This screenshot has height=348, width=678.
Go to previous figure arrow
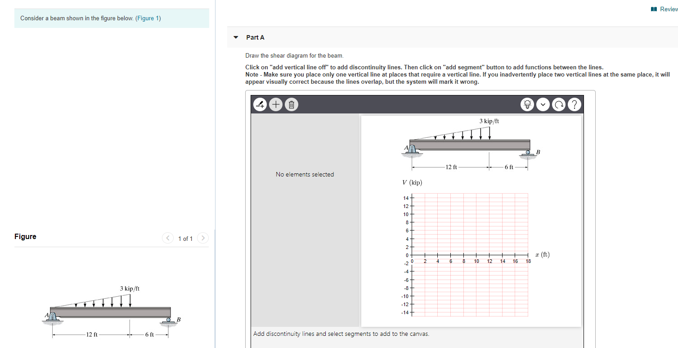click(168, 238)
